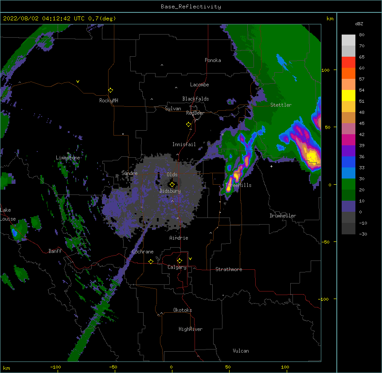Click the Louise label on the west edge
The image size is (382, 373).
click(x=8, y=219)
